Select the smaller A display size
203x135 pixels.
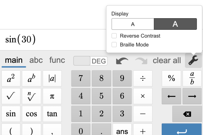coord(133,24)
